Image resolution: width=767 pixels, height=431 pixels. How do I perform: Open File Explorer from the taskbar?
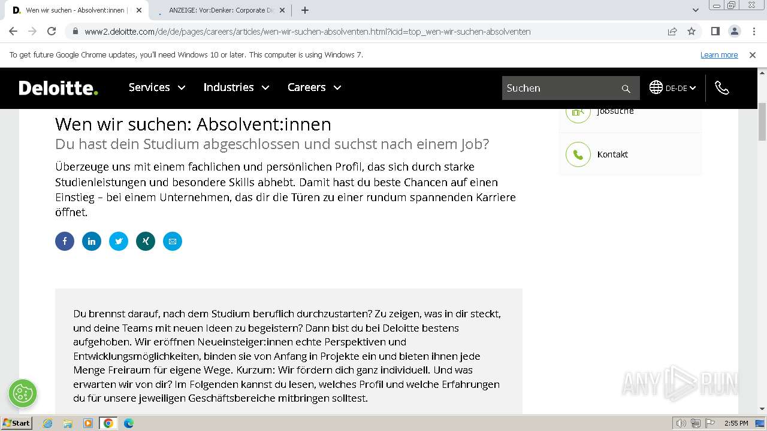point(68,423)
